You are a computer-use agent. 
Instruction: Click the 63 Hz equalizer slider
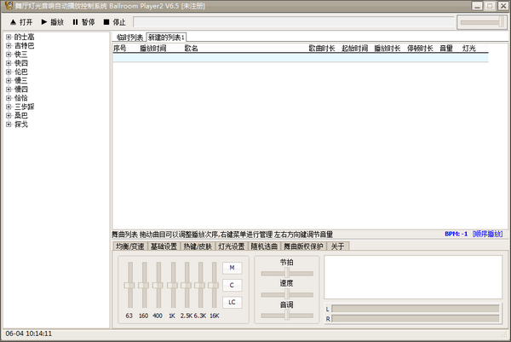tap(129, 286)
